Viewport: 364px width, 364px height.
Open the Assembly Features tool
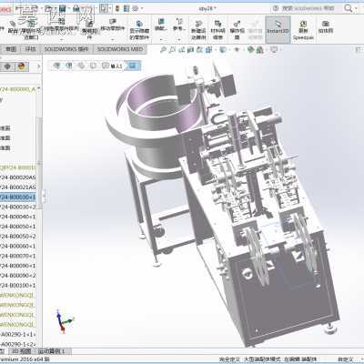(x=161, y=25)
